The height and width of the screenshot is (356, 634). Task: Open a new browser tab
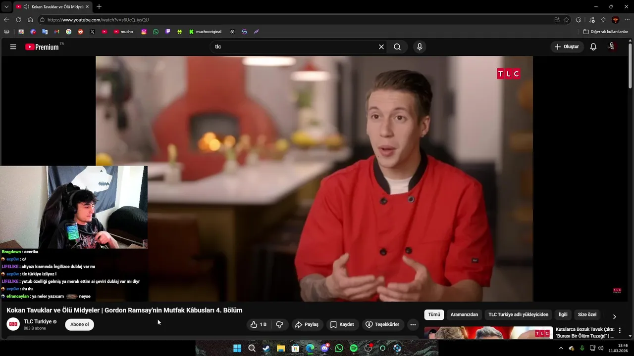click(x=99, y=7)
